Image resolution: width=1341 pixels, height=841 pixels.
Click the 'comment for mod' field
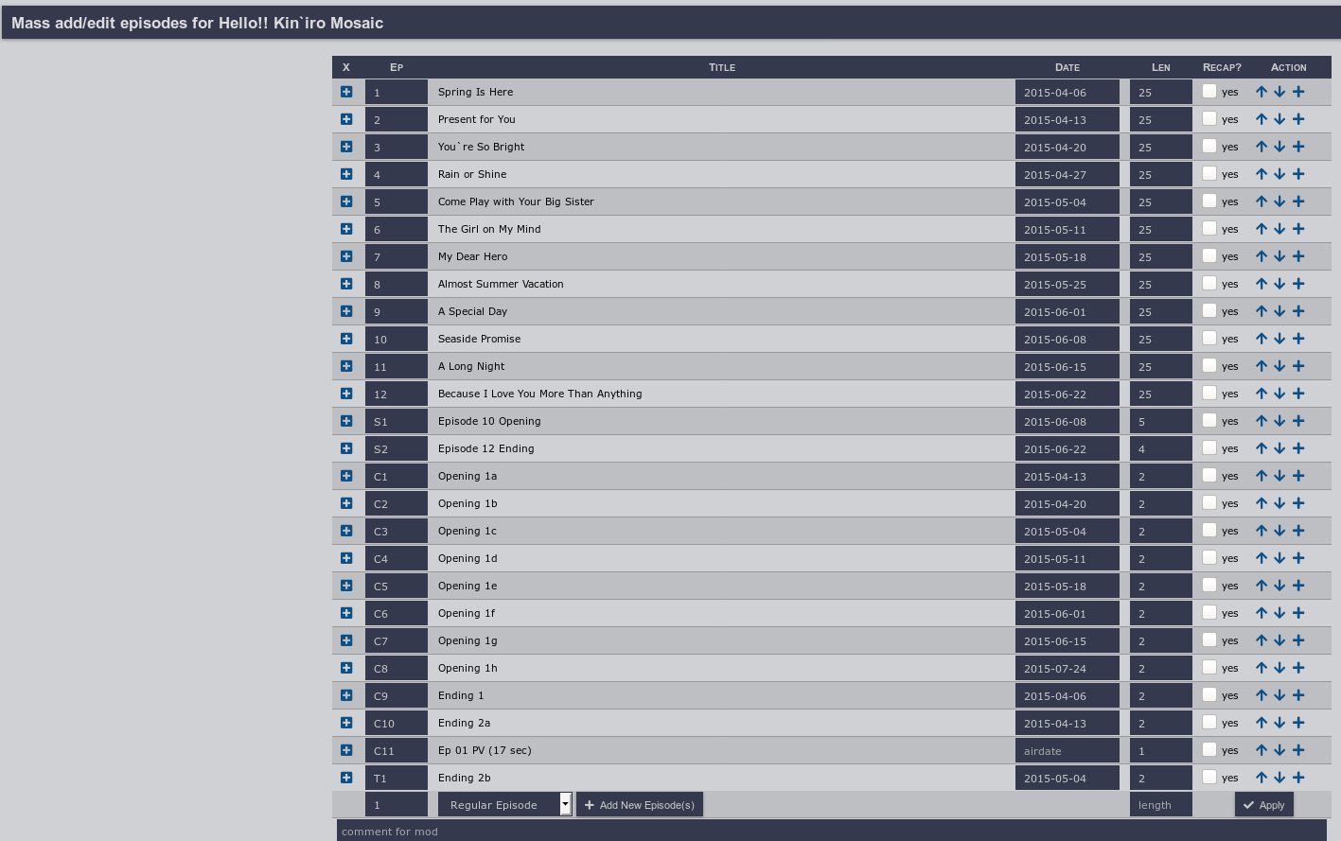pyautogui.click(x=833, y=832)
